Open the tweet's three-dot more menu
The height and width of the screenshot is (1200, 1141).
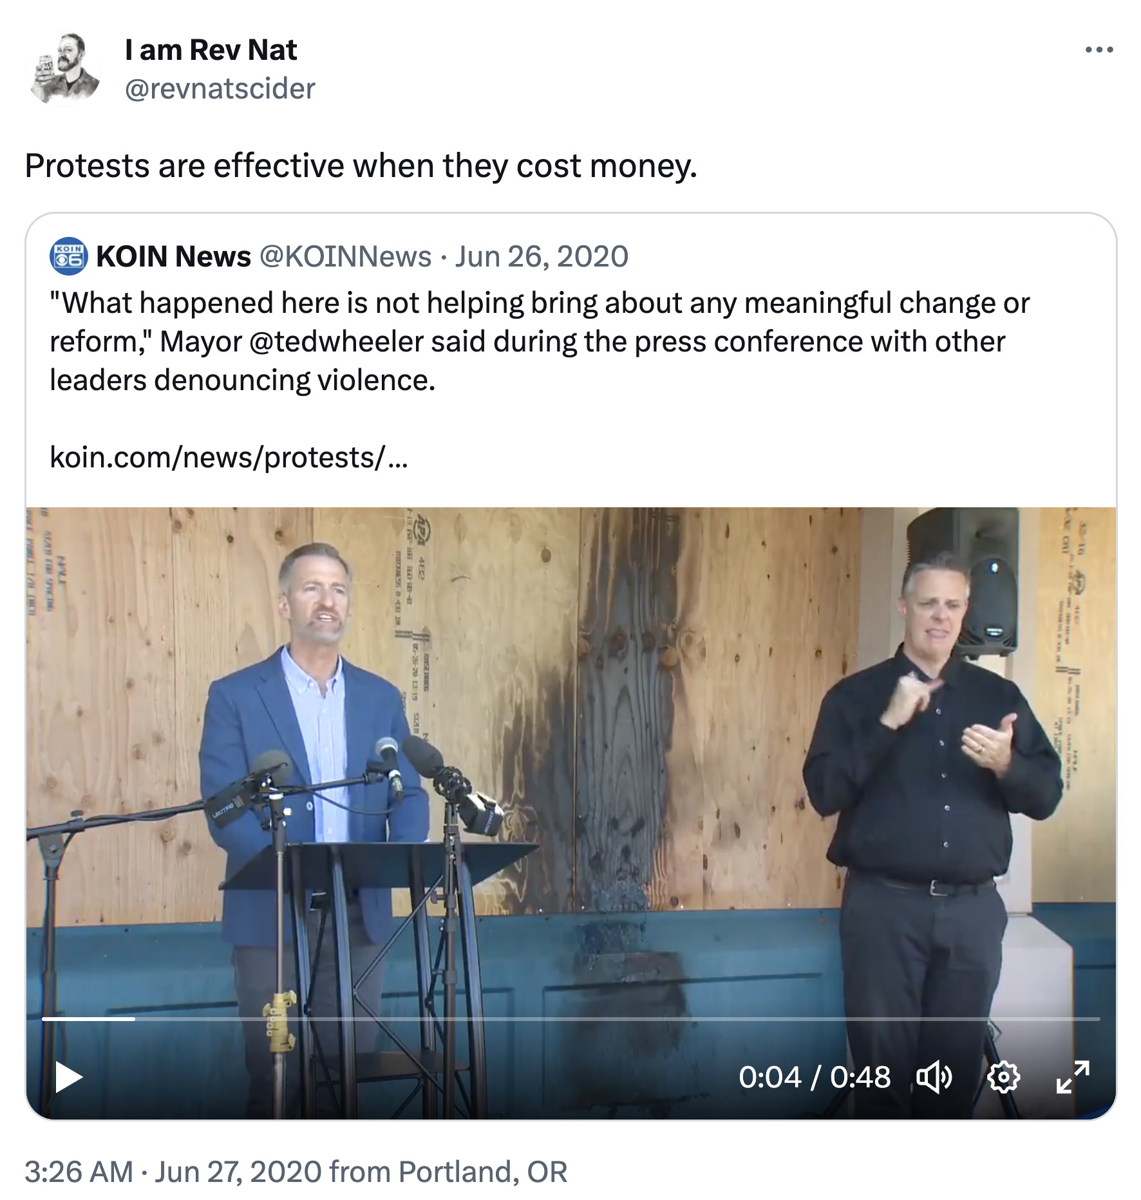1099,50
